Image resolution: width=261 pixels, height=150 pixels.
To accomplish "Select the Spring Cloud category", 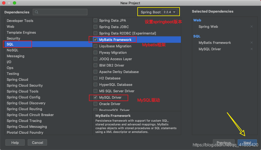I will click(48, 79).
